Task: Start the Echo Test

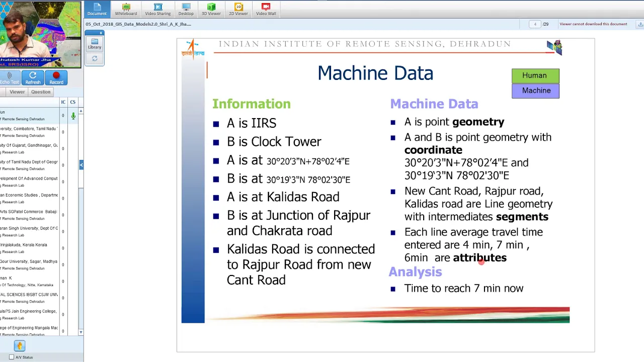Action: pos(10,78)
